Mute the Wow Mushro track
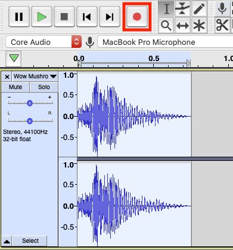The width and height of the screenshot is (233, 250). (15, 87)
